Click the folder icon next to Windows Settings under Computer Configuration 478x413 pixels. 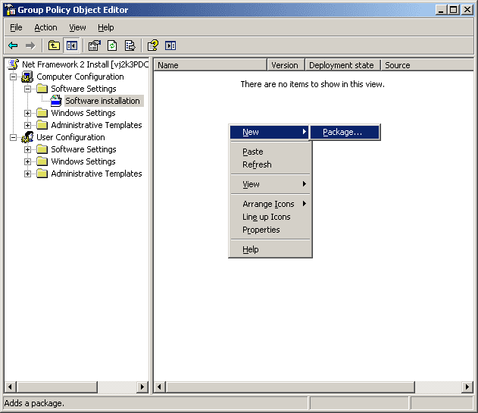(x=42, y=113)
